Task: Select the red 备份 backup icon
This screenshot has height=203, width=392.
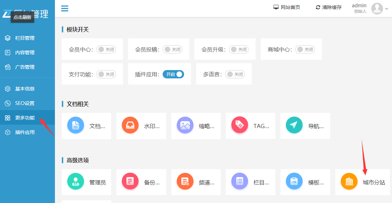Action: (130, 181)
